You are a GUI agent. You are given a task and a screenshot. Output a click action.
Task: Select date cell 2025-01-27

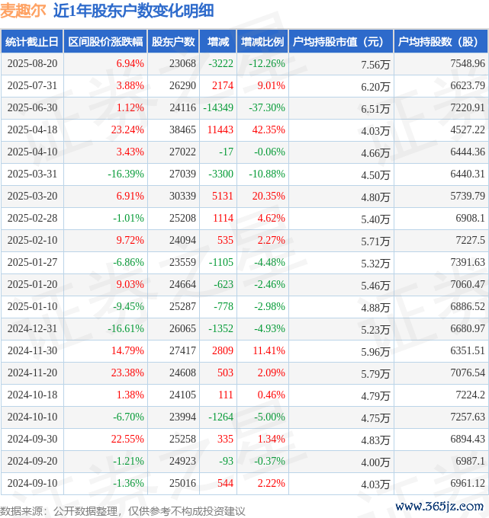(x=33, y=262)
